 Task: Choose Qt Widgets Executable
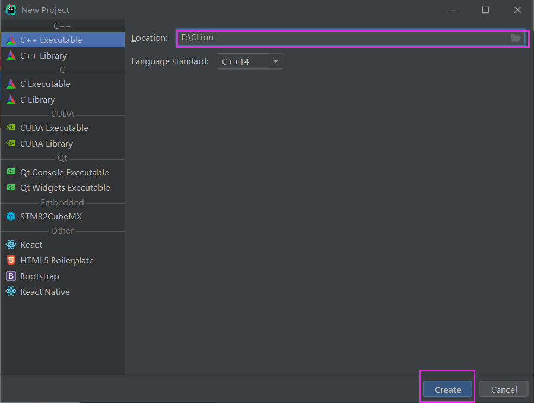click(62, 187)
